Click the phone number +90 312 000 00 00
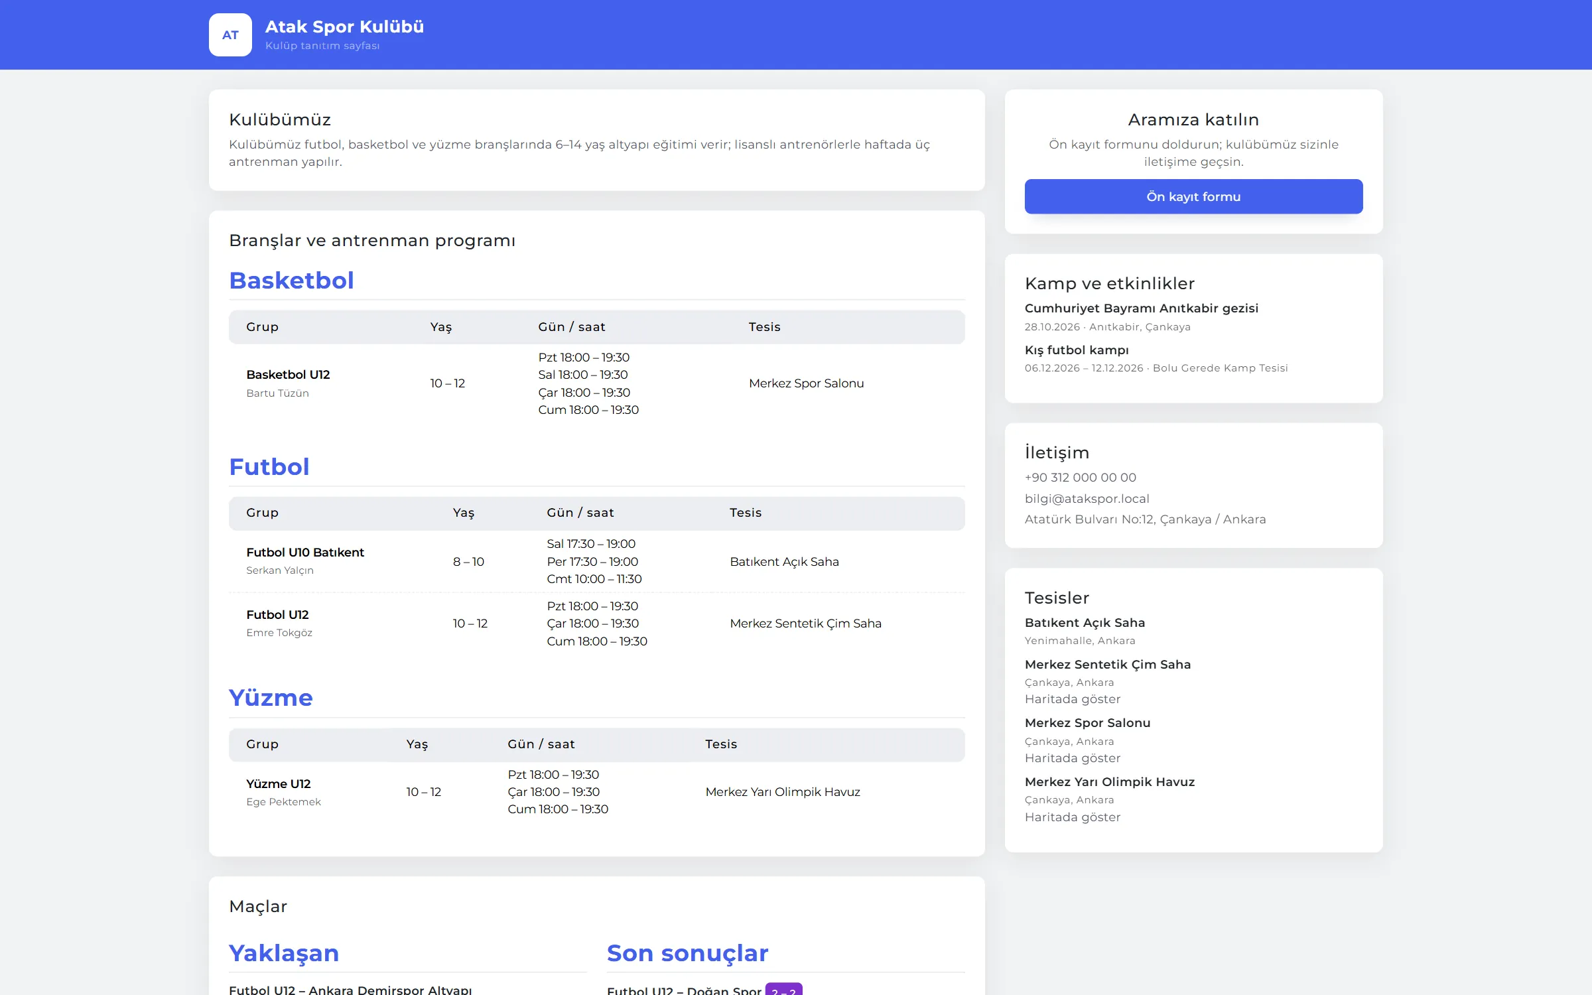Screen dimensions: 1592x995 [1080, 478]
